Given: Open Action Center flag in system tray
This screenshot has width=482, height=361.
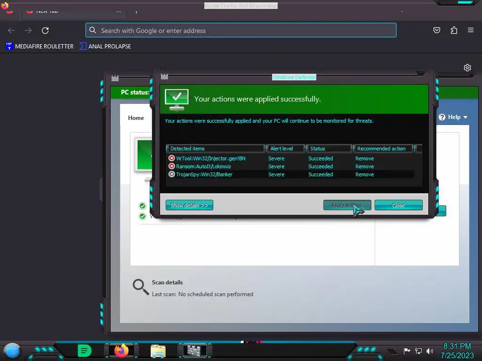Looking at the screenshot, I should [x=407, y=351].
